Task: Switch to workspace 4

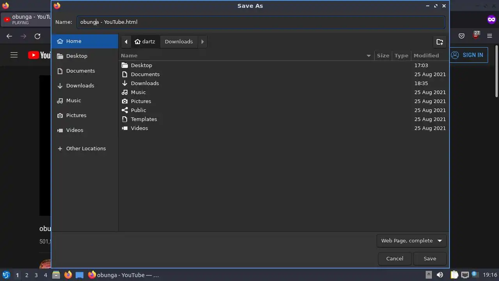Action: click(45, 275)
